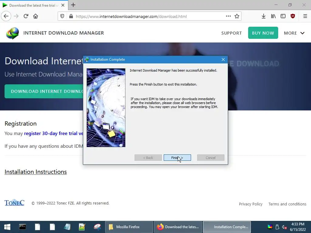Open 'register 30-day free trial' link
Image resolution: width=311 pixels, height=233 pixels.
(53, 133)
